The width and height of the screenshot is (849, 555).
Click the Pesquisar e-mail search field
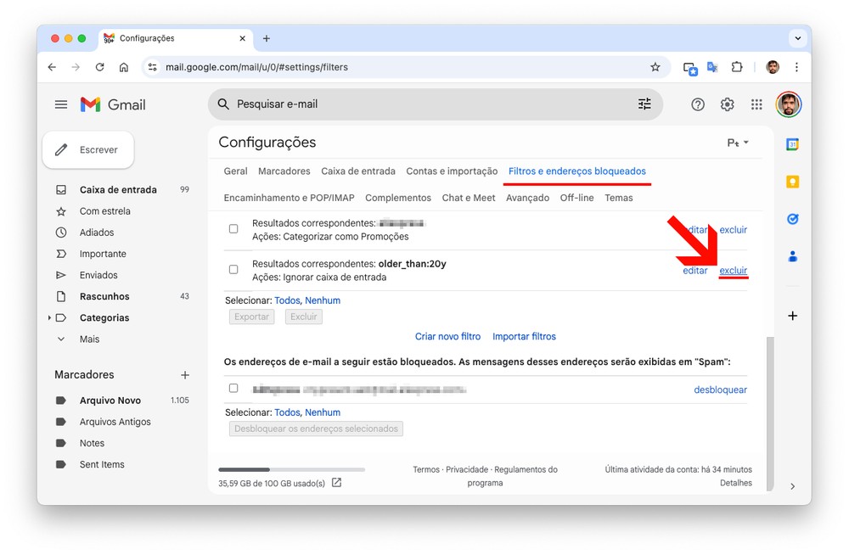coord(424,104)
